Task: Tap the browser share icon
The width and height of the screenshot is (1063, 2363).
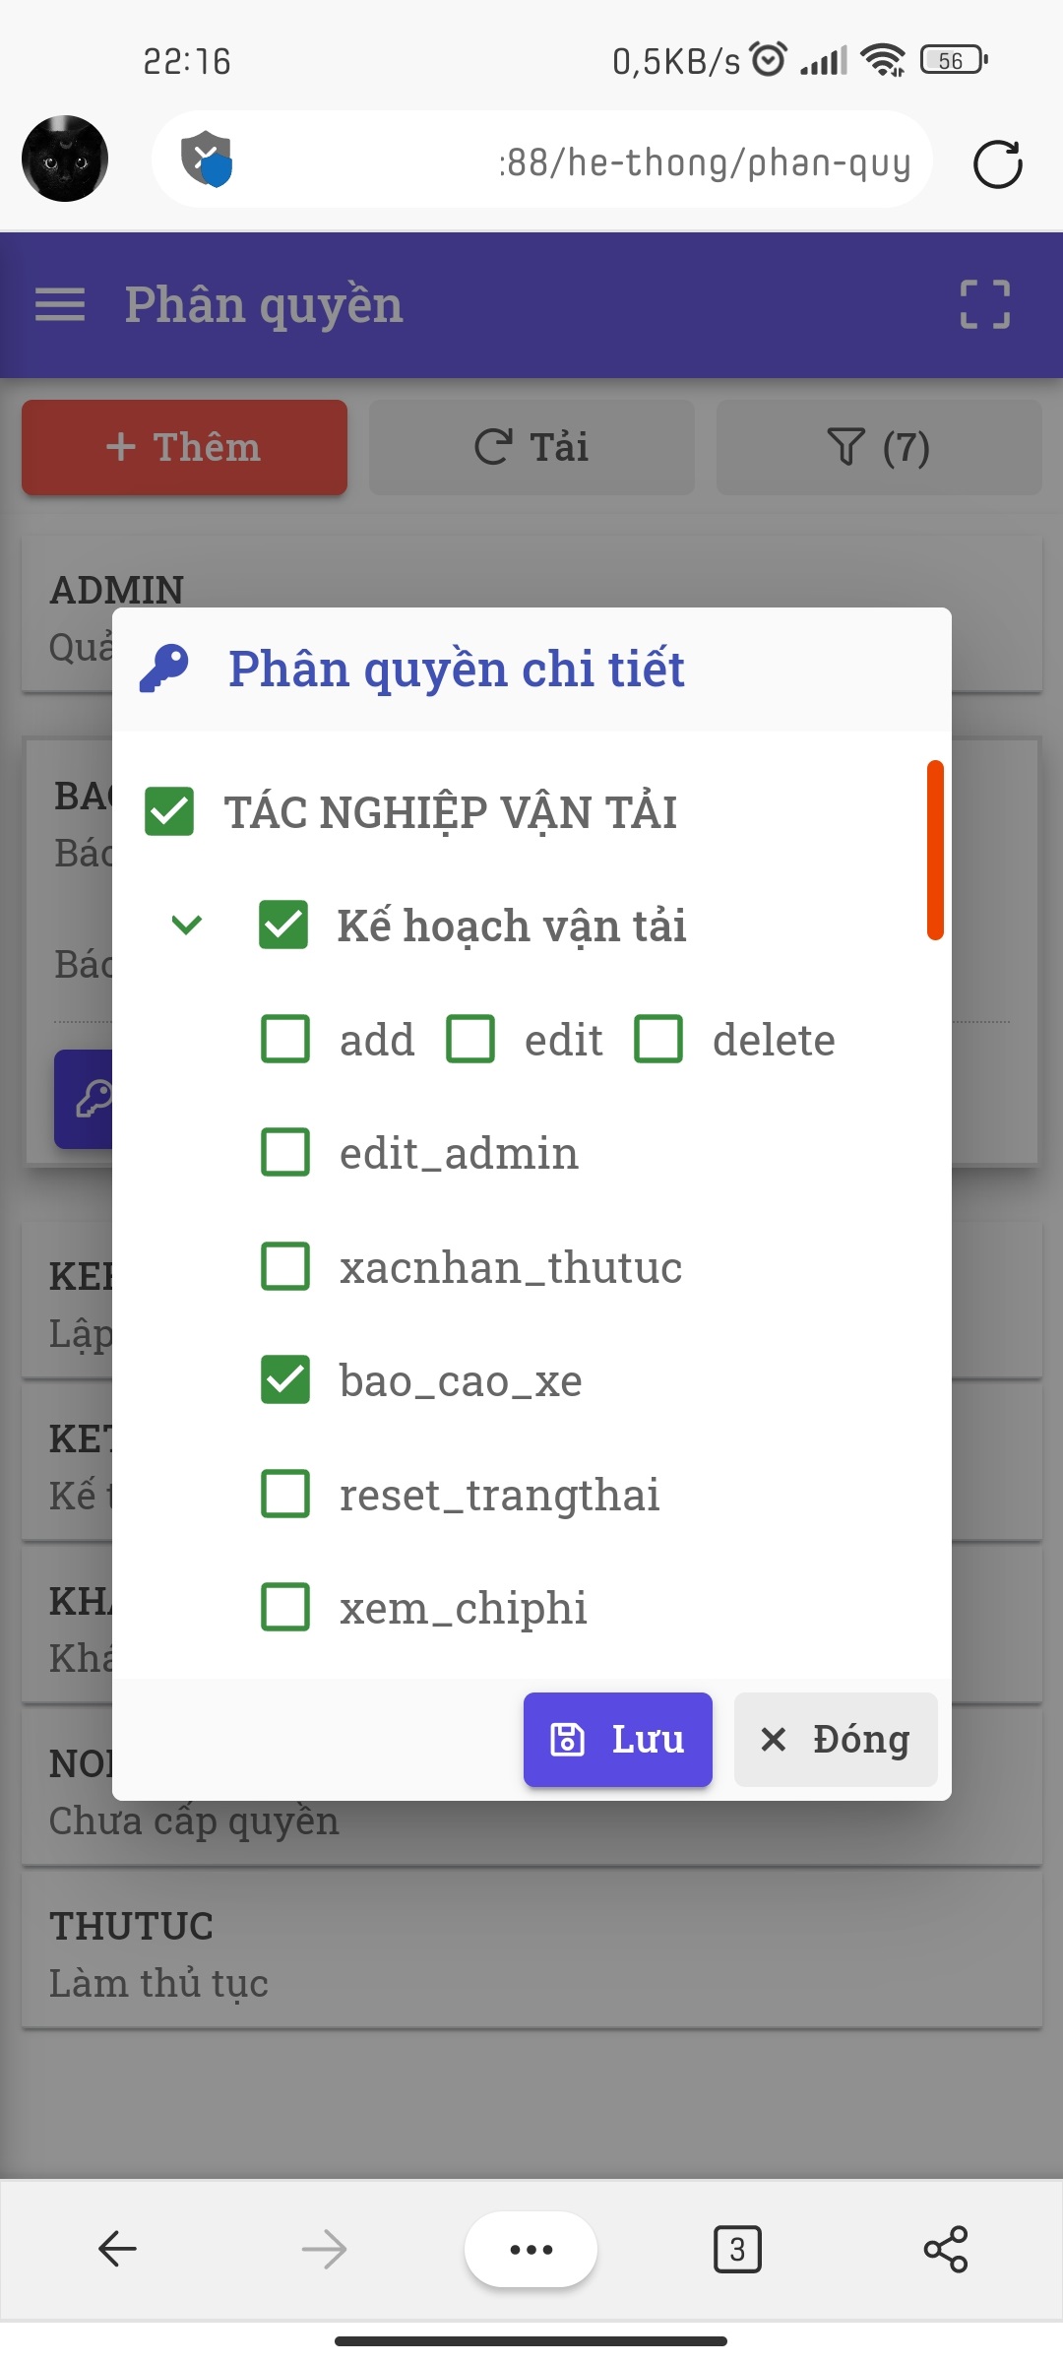Action: tap(945, 2249)
